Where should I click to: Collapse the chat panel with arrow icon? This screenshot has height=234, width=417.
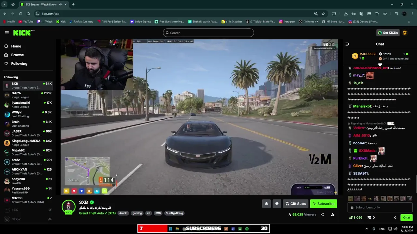(347, 44)
